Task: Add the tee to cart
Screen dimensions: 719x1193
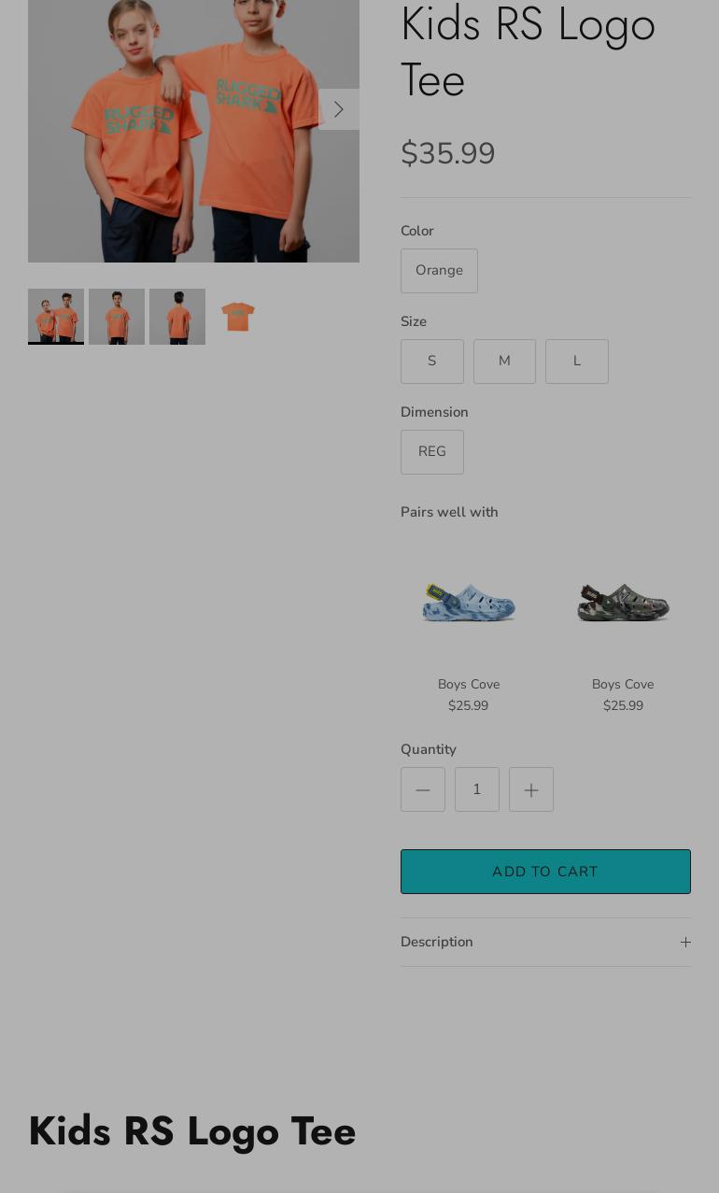Action: point(545,872)
